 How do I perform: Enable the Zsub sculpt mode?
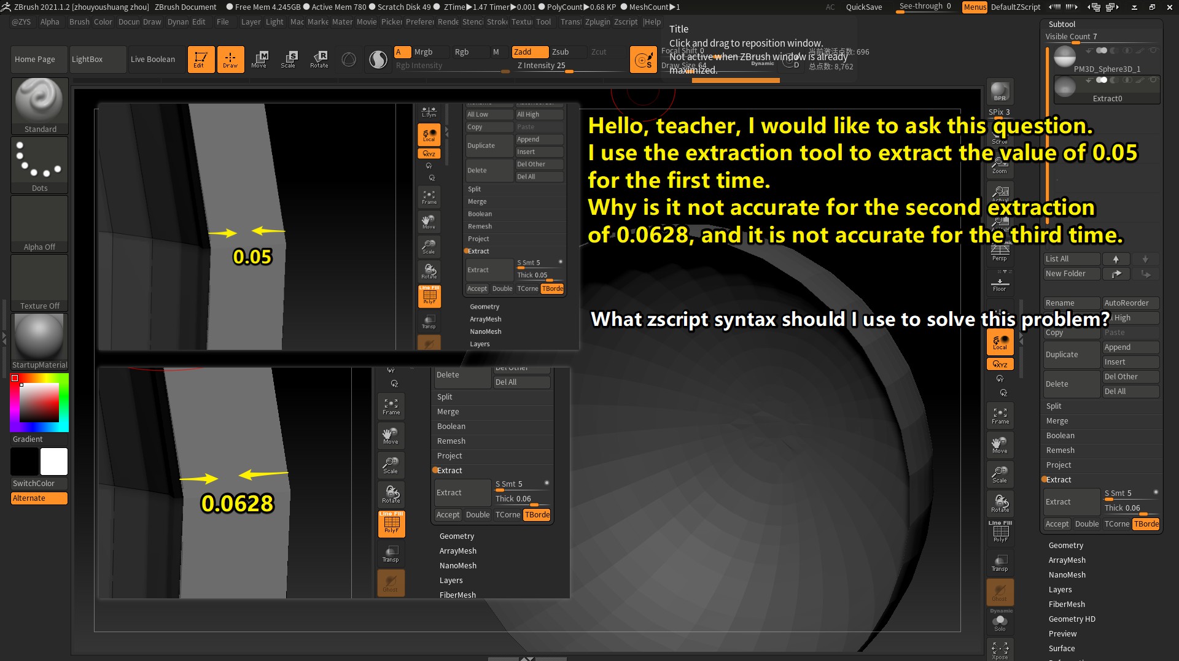560,52
